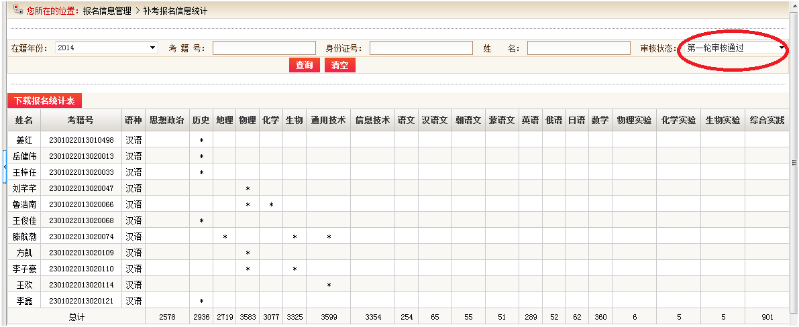This screenshot has height=327, width=799.
Task: Click the 姓名 column header
Action: (24, 120)
